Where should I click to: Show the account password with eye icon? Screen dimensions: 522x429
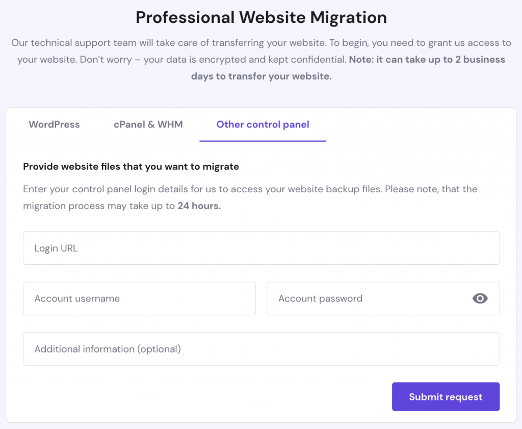[x=480, y=298]
